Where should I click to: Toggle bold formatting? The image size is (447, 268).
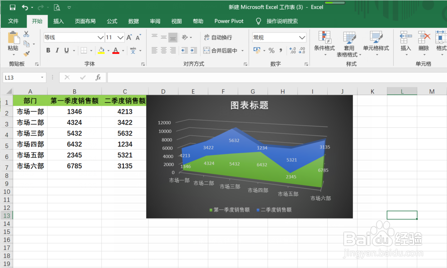(48, 50)
